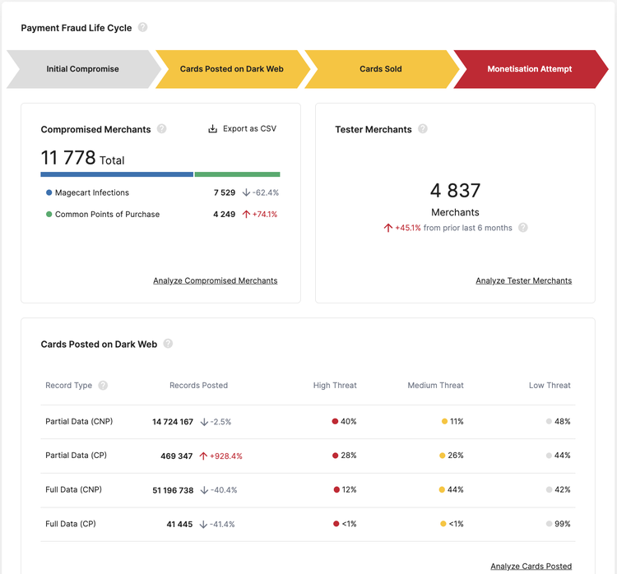Click the green Common Points of Purchase bar segment
This screenshot has width=617, height=574.
(237, 174)
